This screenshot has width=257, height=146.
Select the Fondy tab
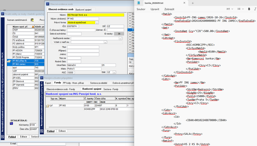(58, 83)
